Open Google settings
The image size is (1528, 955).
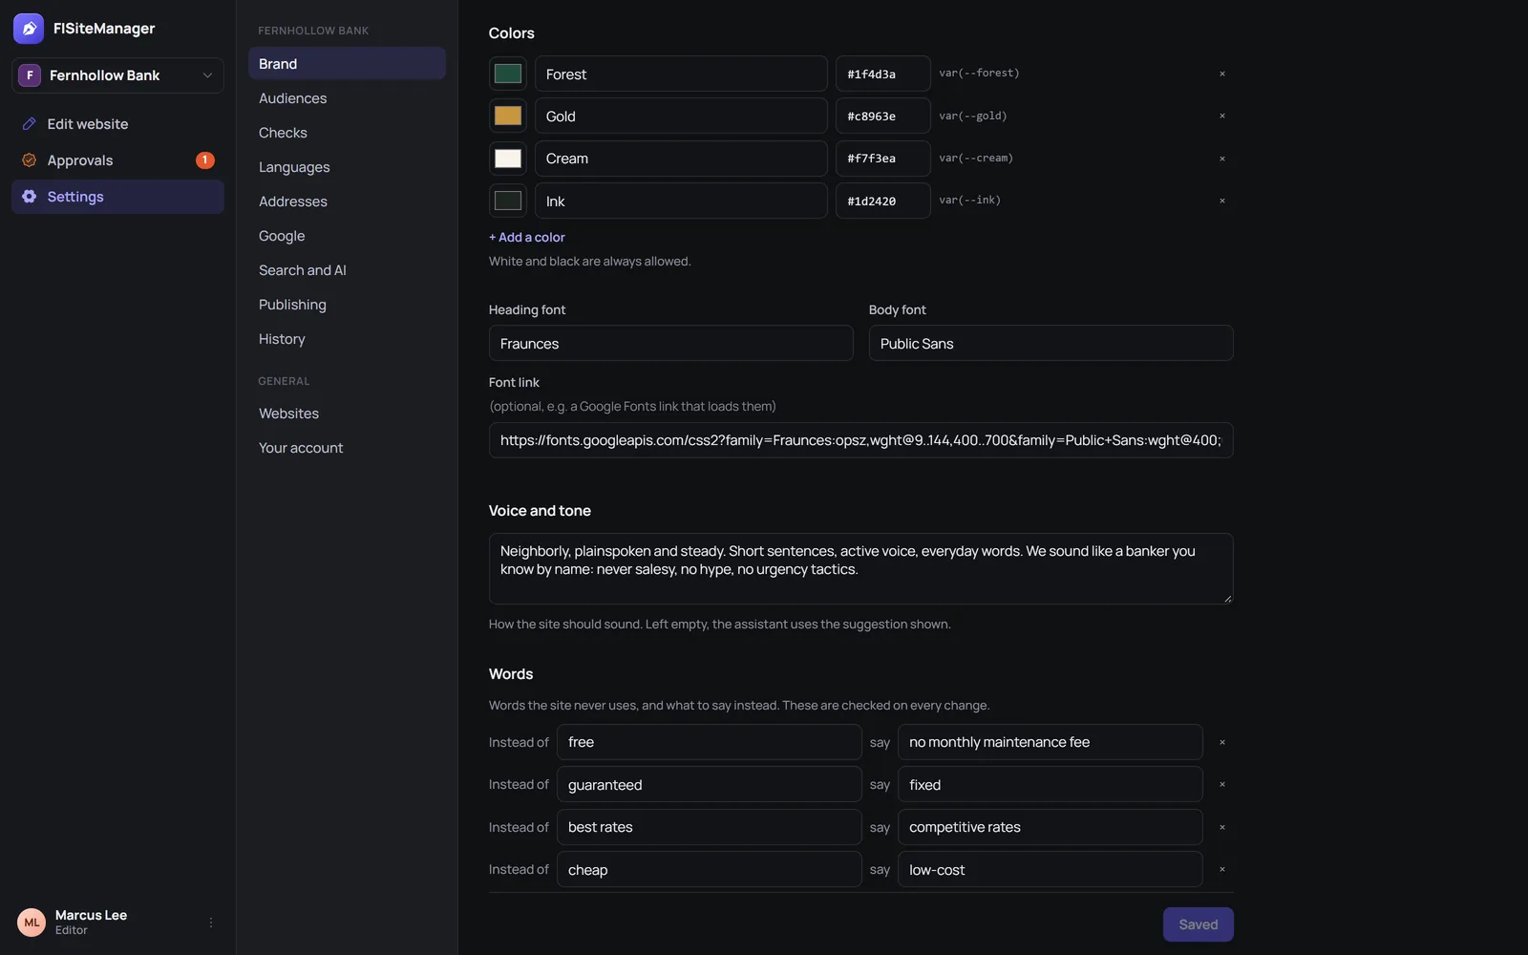click(347, 236)
